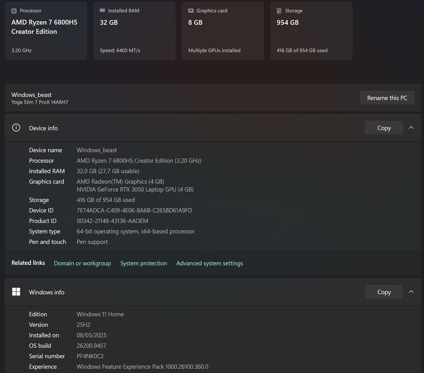Click the Installed on date 08/05/2025

click(91, 335)
